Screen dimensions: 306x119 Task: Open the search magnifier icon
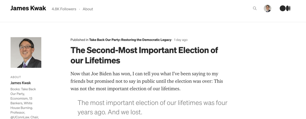pyautogui.click(x=255, y=8)
